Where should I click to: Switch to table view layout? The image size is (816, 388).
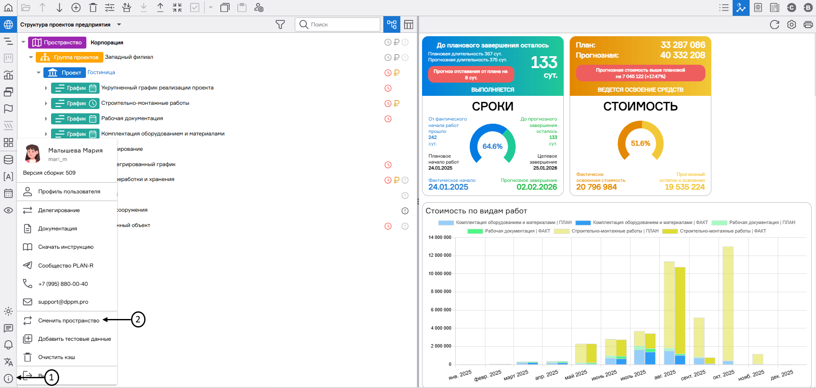[x=408, y=25]
